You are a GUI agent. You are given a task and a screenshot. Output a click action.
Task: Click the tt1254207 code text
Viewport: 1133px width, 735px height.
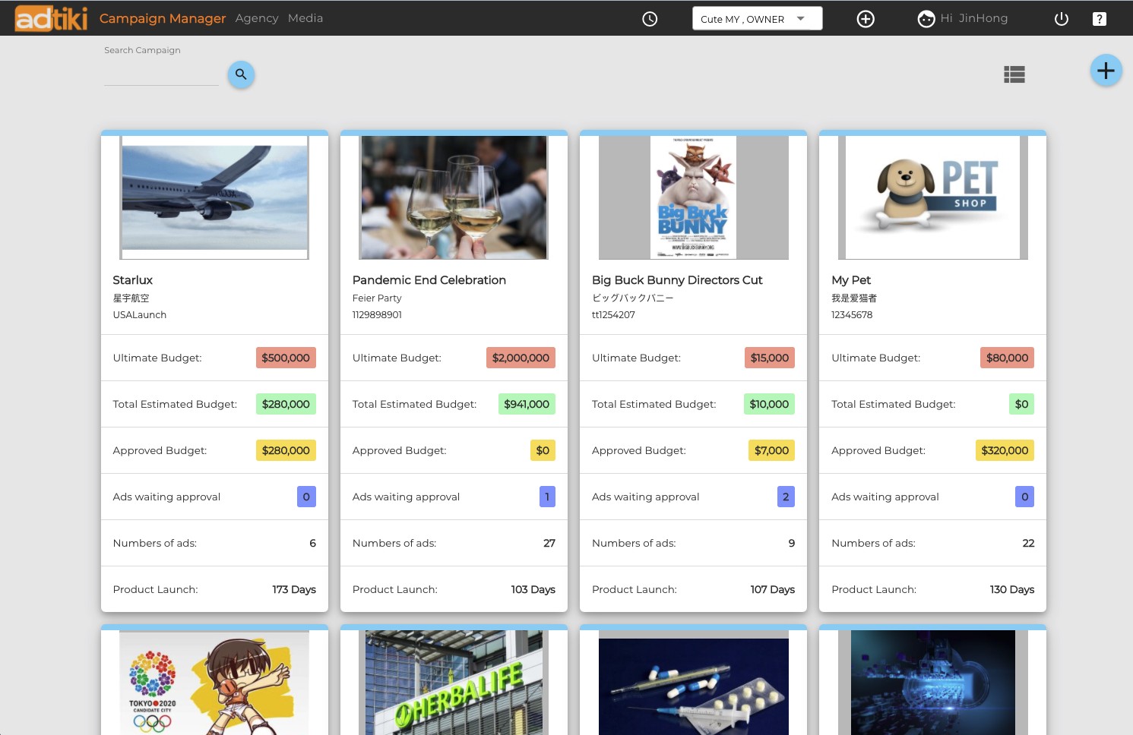coord(613,314)
